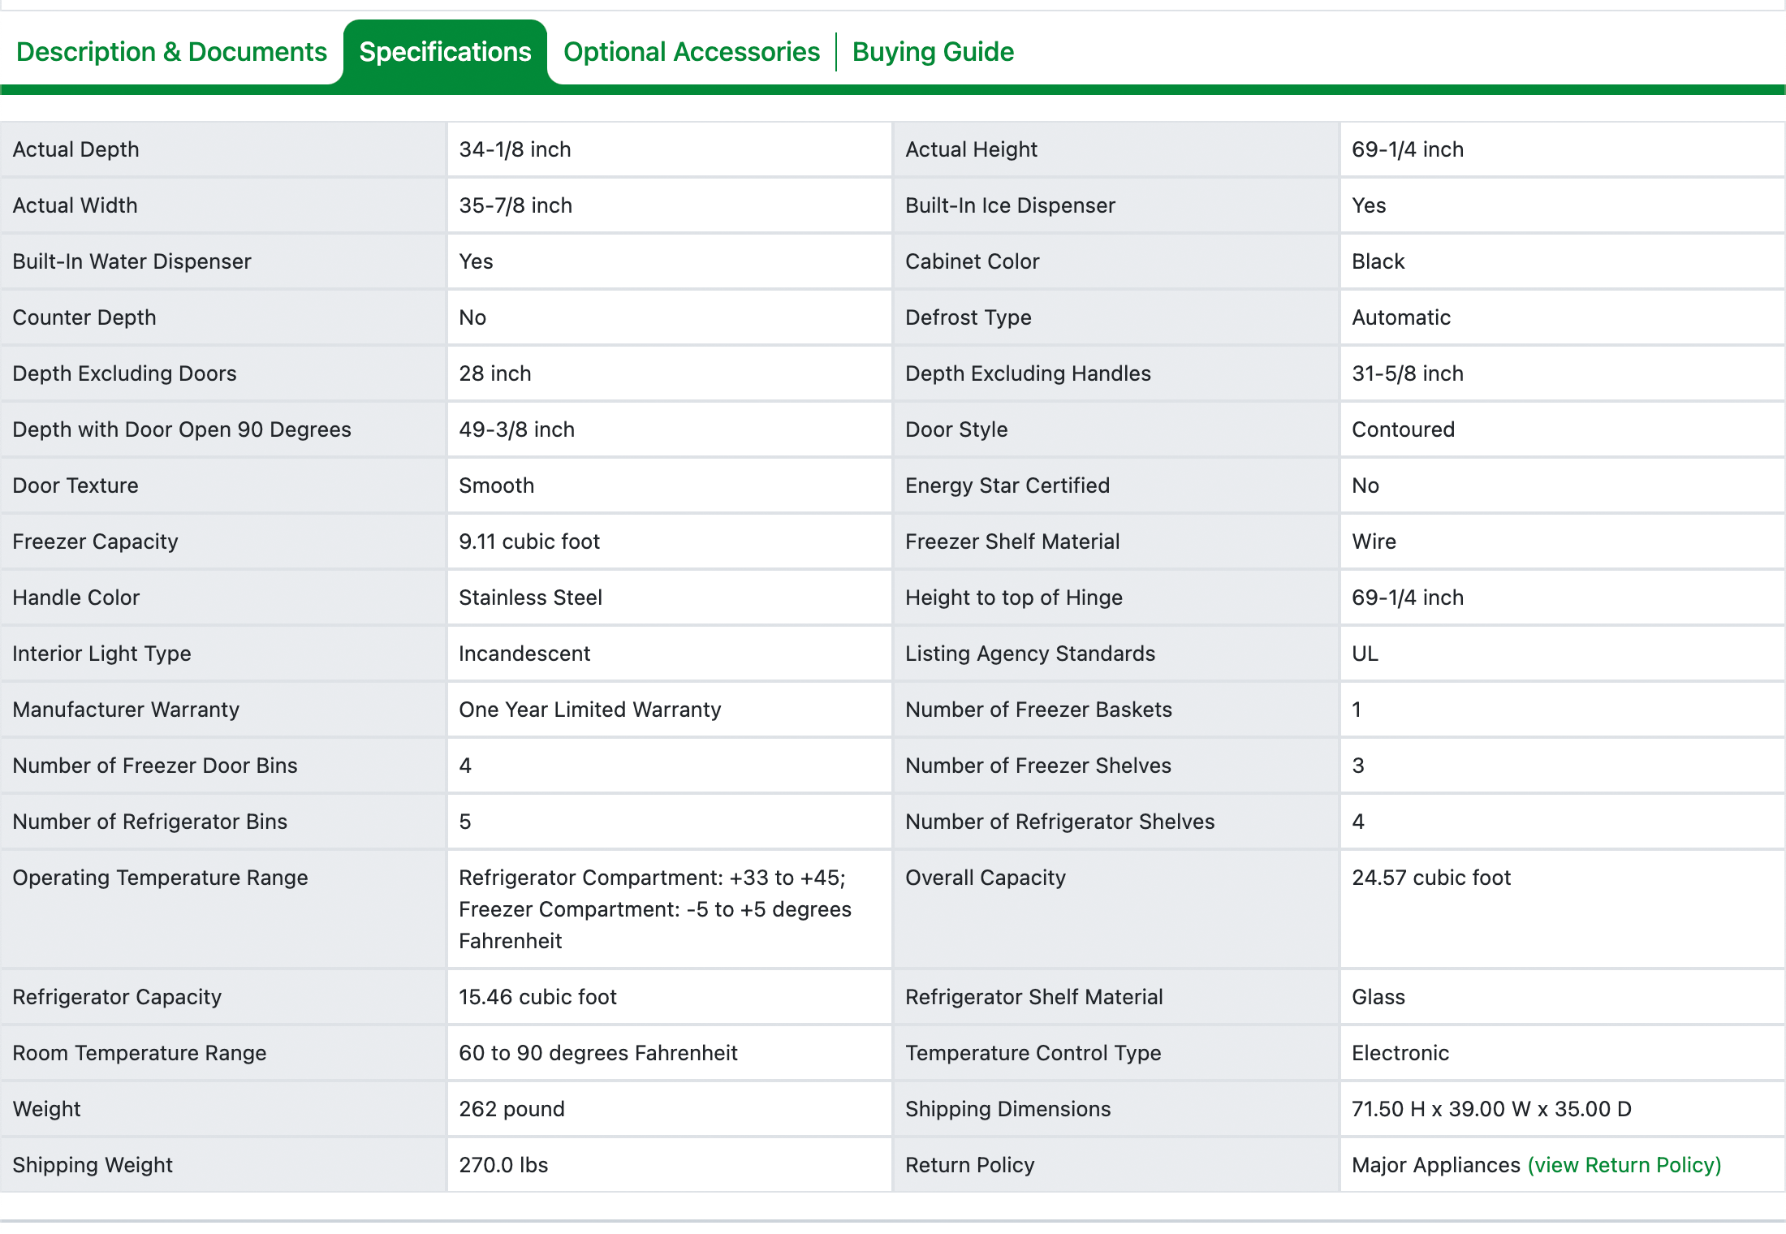Click the Cabinet Color Black value
Image resolution: width=1786 pixels, height=1234 pixels.
point(1378,261)
